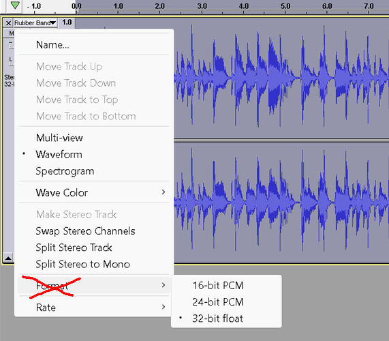This screenshot has height=341, width=389.
Task: Click the vertical scale 1.0 label
Action: coord(67,23)
